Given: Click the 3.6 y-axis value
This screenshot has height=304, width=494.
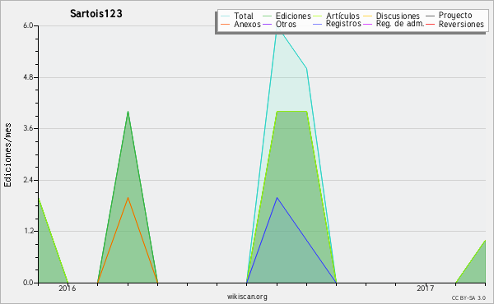Looking at the screenshot, I should pos(28,128).
